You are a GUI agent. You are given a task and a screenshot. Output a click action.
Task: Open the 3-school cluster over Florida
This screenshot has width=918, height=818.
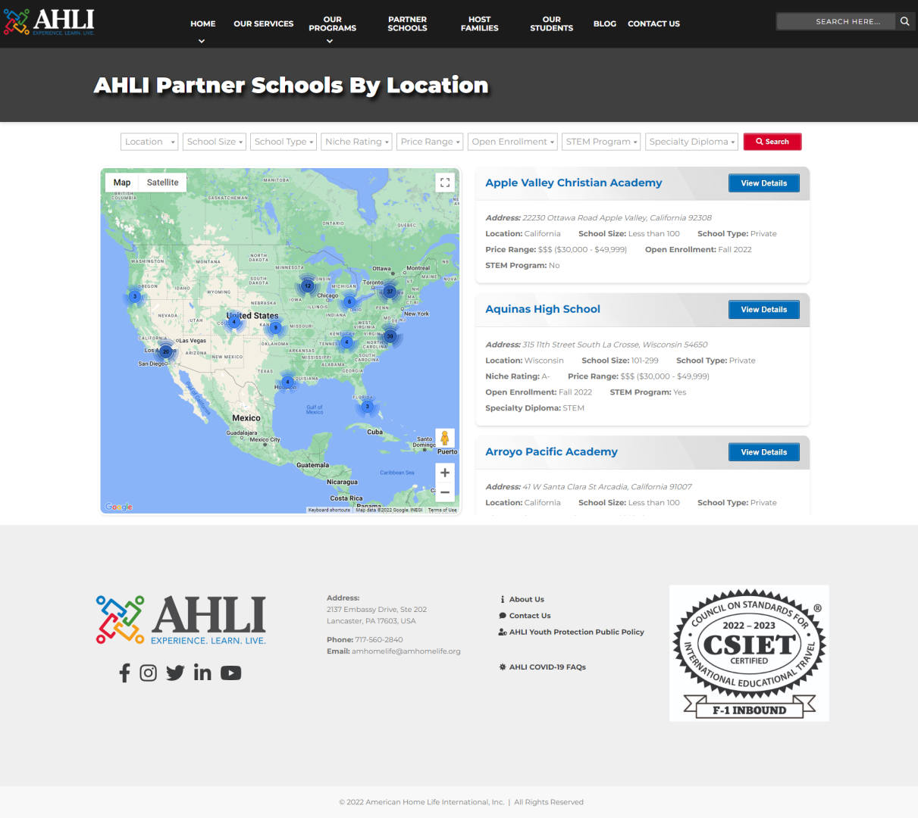(368, 407)
